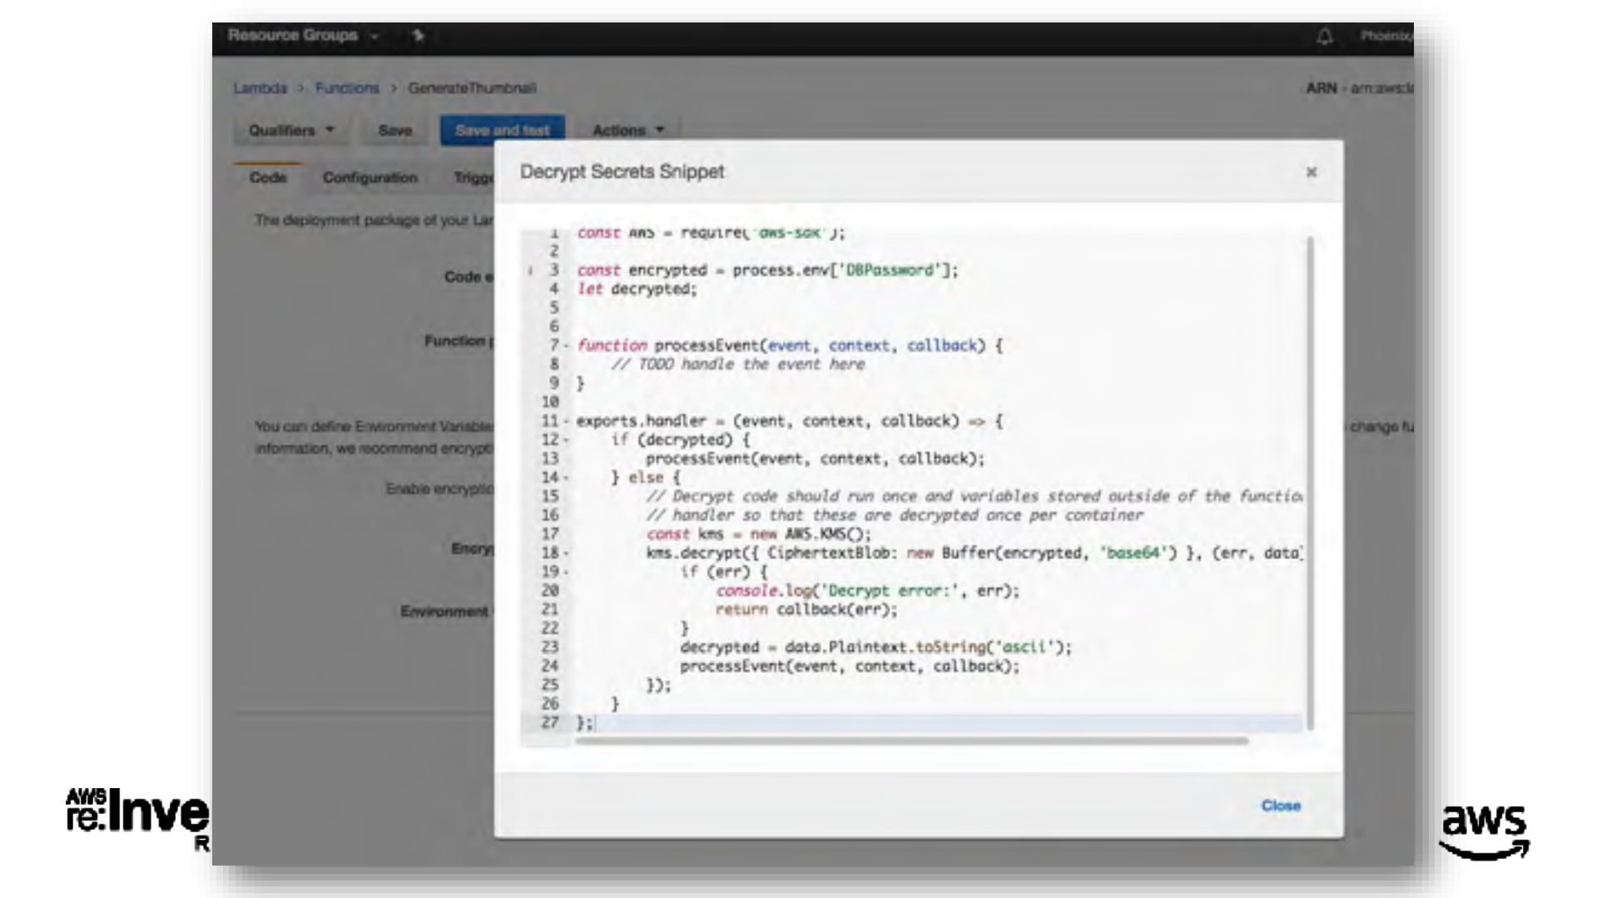The width and height of the screenshot is (1597, 898).
Task: Open the Resource Groups dropdown
Action: coord(303,35)
